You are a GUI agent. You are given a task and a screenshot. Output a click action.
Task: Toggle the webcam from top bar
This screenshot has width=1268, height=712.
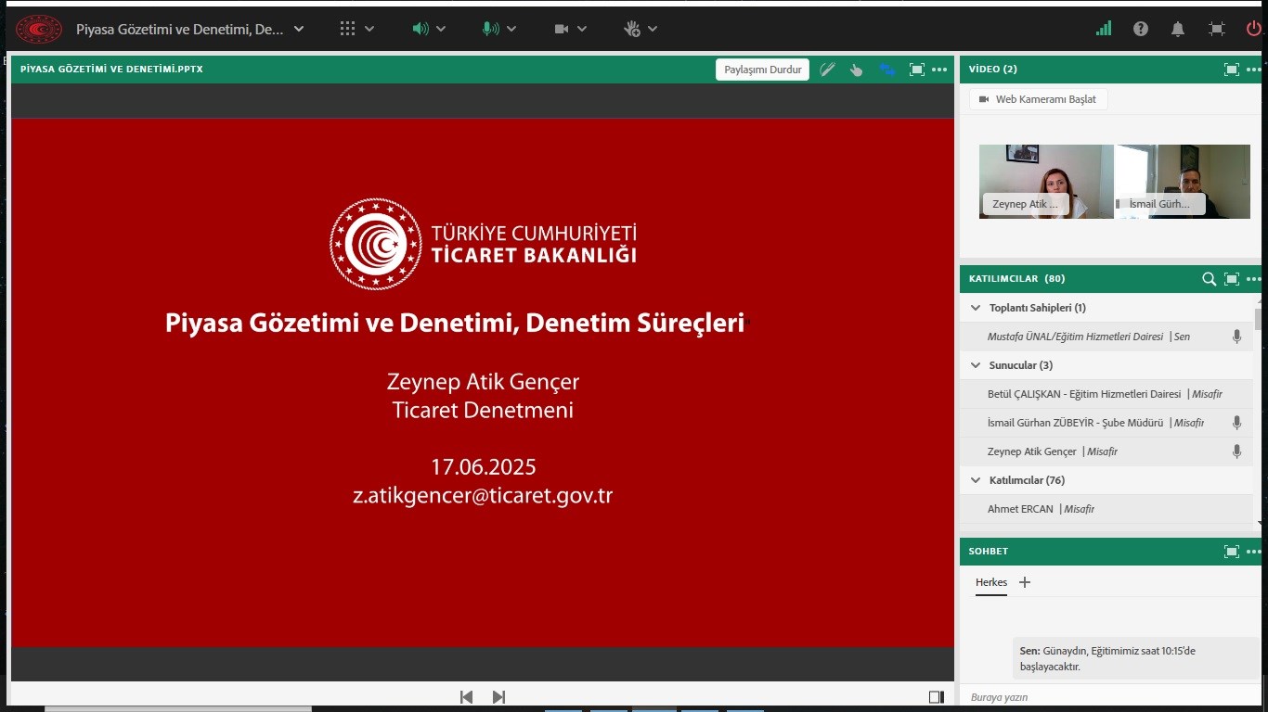click(x=562, y=29)
